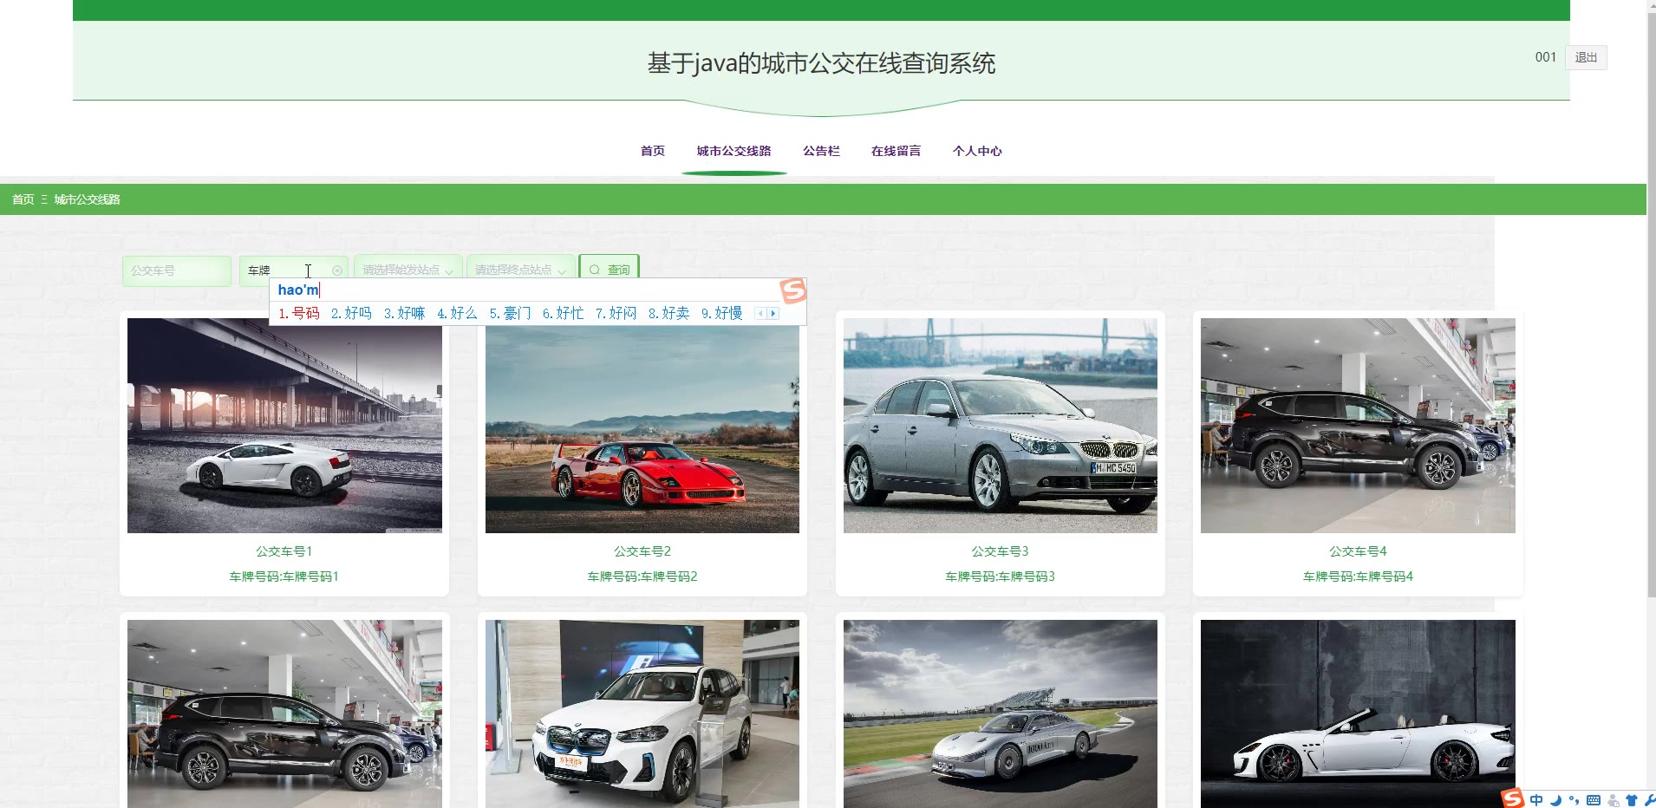Open the silver race-track concept car image
Viewport: 1656px width, 808px height.
(x=1001, y=714)
